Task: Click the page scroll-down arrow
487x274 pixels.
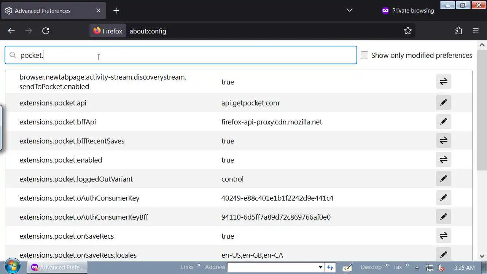Action: [x=482, y=256]
